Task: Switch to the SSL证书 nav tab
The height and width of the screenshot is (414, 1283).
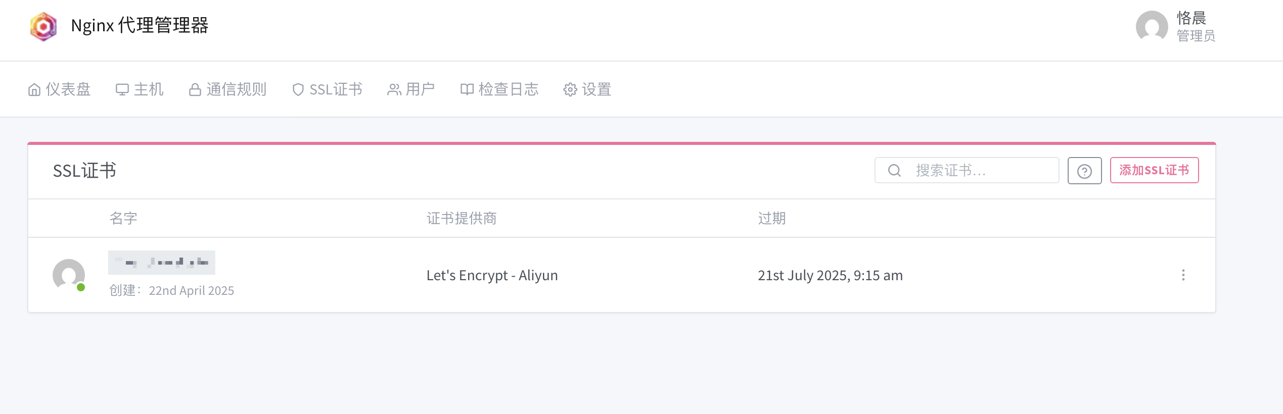Action: click(327, 89)
